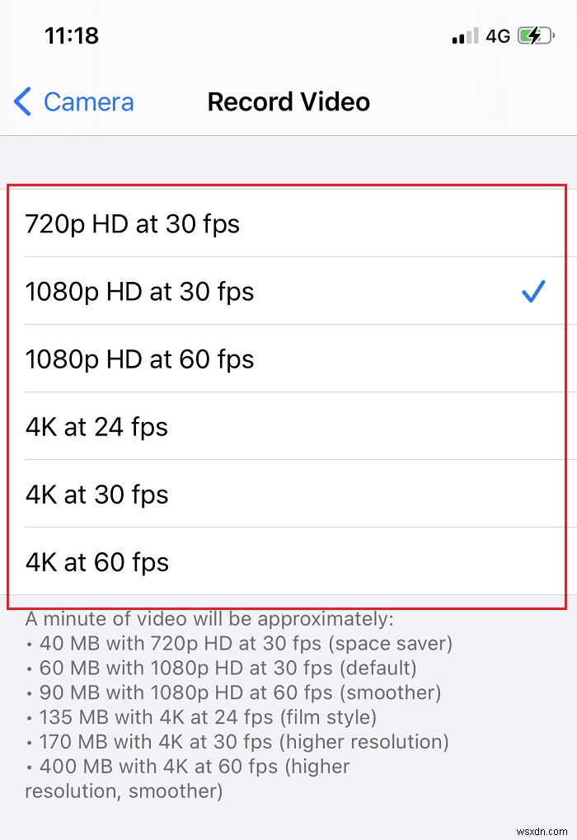Select 4K at 24 fps
577x840 pixels.
click(x=97, y=427)
